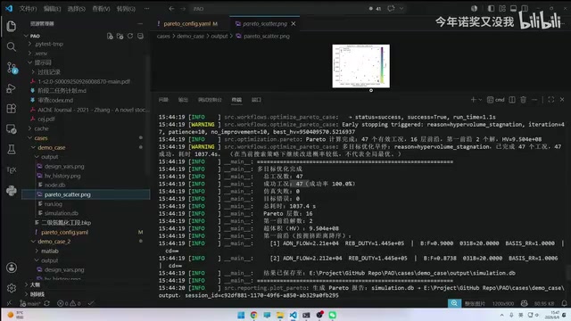Click the New Folder icon in explorer header
The image size is (571, 321).
pyautogui.click(x=120, y=36)
